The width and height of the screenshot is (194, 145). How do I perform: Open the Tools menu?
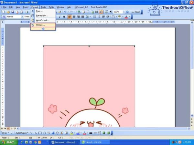(43, 7)
